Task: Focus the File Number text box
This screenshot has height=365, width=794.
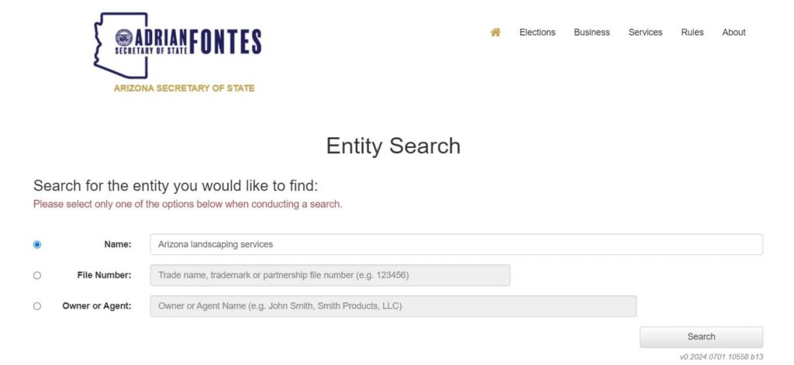Action: point(330,275)
